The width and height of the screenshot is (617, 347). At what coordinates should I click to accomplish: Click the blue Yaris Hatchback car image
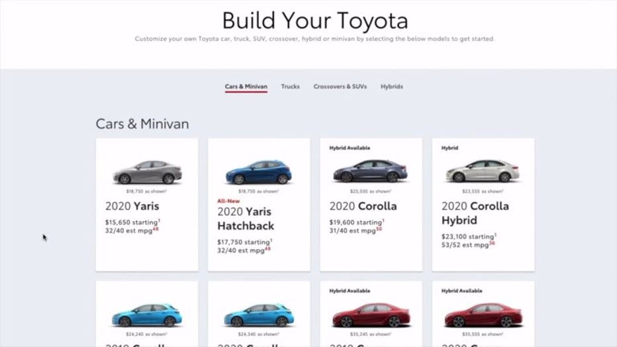tap(259, 172)
